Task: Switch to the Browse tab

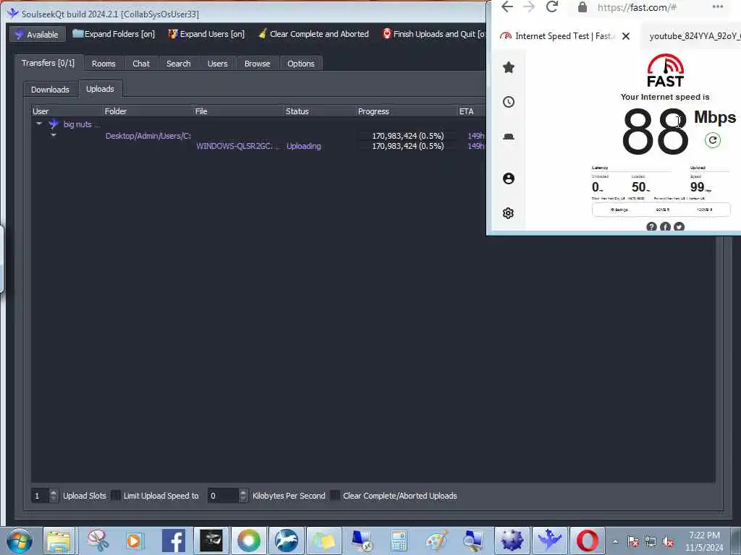Action: pos(257,64)
